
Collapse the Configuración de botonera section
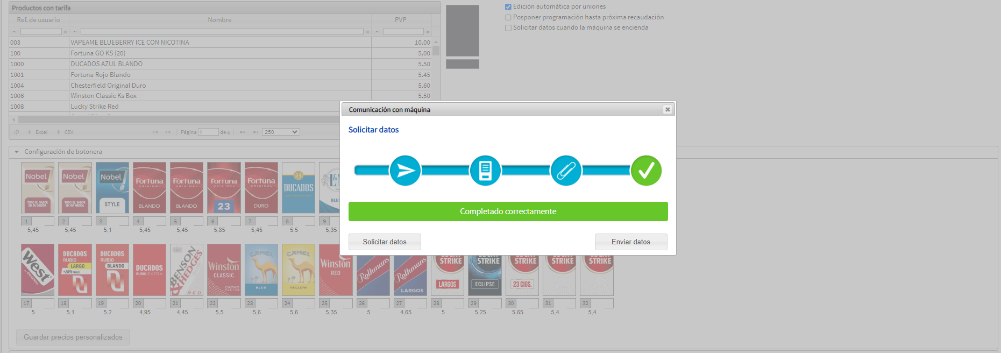point(17,152)
